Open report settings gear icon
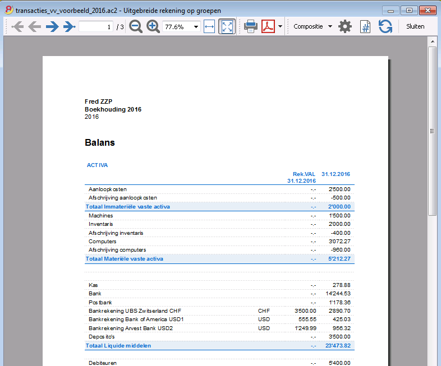The width and height of the screenshot is (441, 366). pos(345,27)
